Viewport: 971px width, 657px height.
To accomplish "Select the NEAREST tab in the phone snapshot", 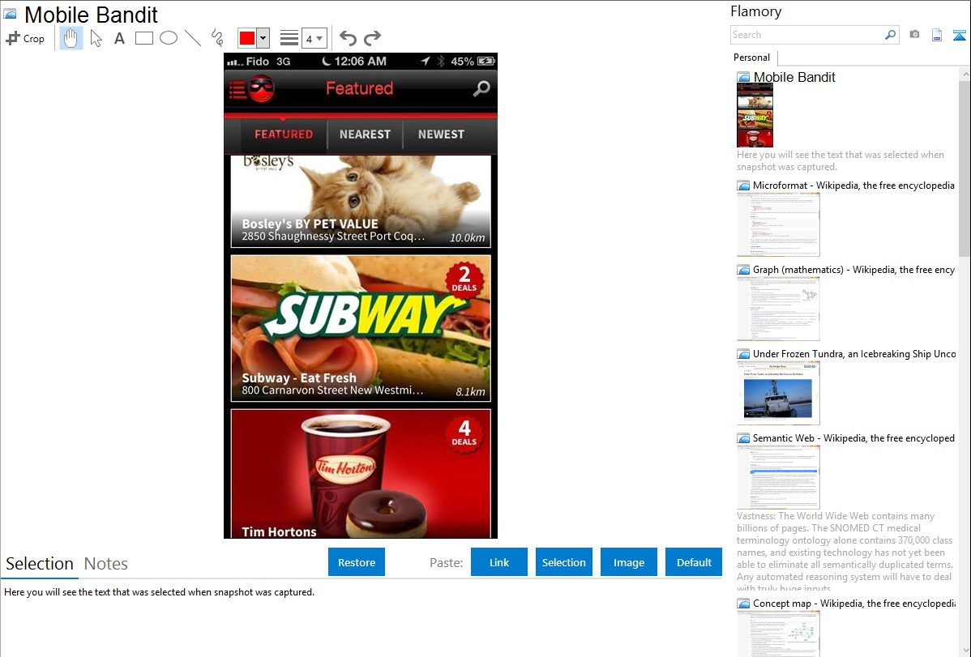I will tap(365, 134).
